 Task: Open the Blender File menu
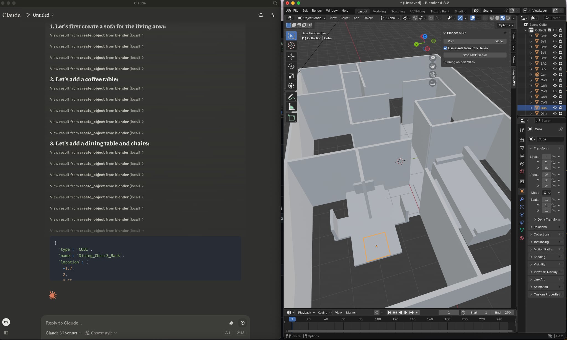(296, 11)
